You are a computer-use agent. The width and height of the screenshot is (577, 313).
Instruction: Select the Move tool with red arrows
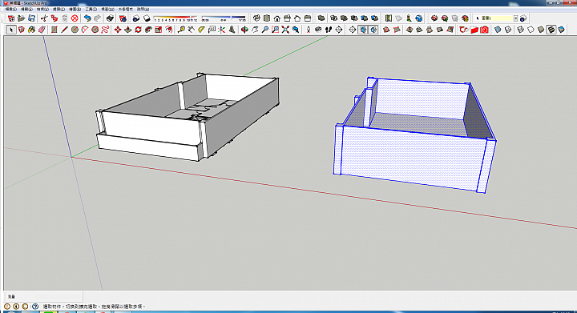point(118,30)
